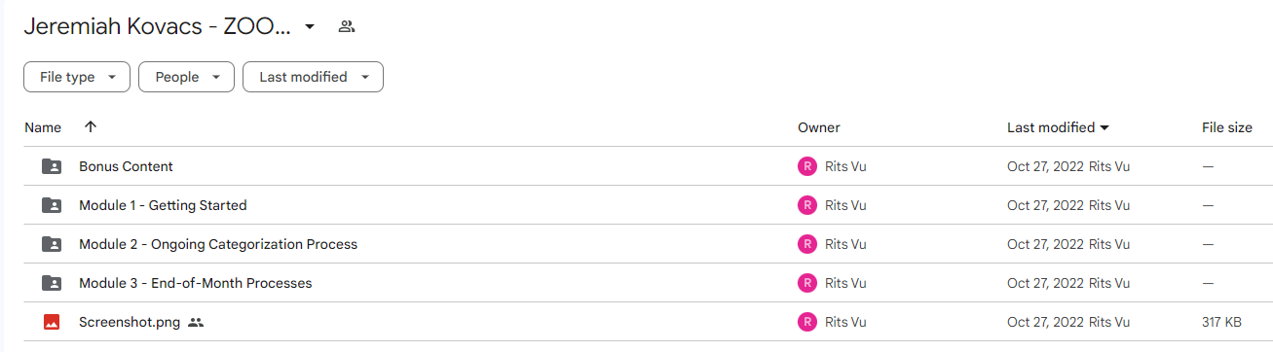Click the shared folder people icon beside title
The height and width of the screenshot is (352, 1273).
[346, 27]
